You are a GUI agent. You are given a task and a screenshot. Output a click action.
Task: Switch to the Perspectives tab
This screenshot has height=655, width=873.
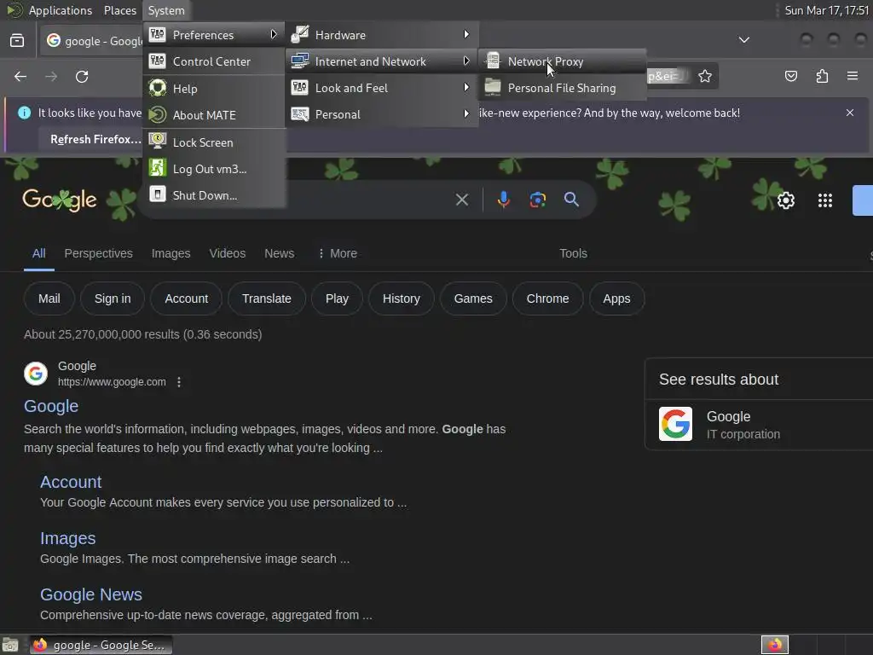pos(99,253)
